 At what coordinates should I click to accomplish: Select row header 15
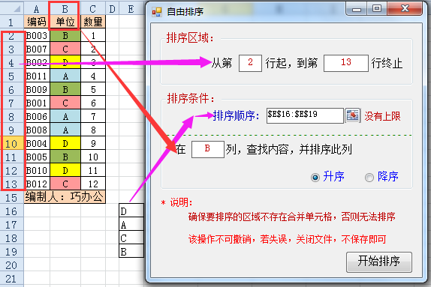click(x=11, y=198)
